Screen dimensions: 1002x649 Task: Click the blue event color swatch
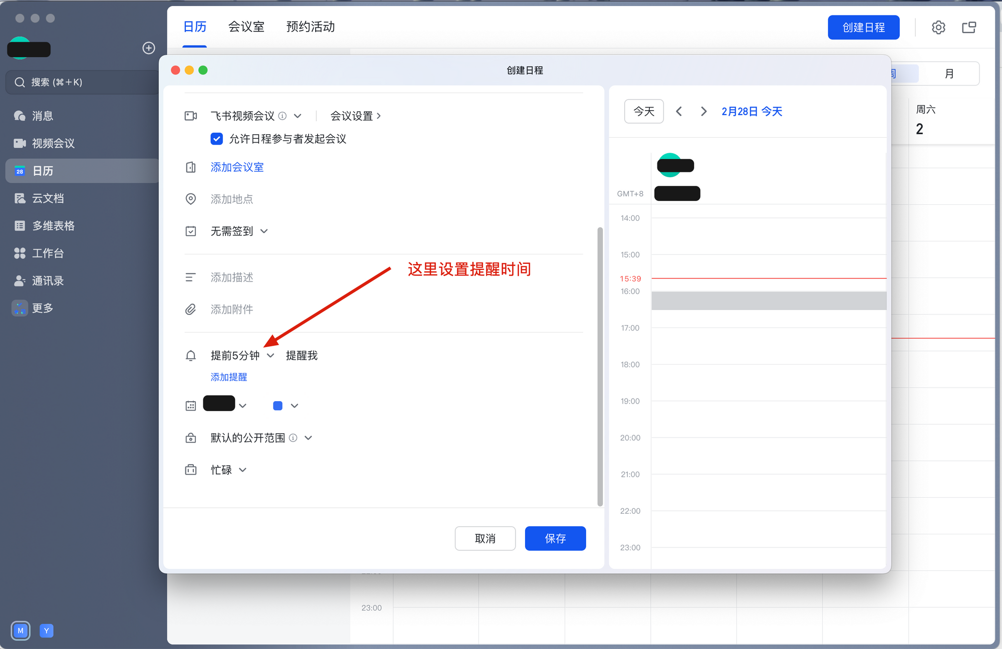(x=278, y=406)
